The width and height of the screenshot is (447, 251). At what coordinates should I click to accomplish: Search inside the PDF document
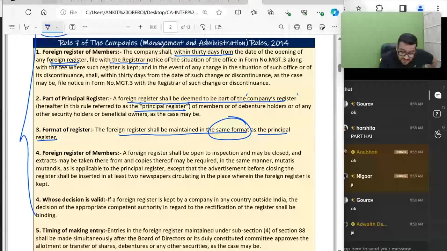click(281, 27)
